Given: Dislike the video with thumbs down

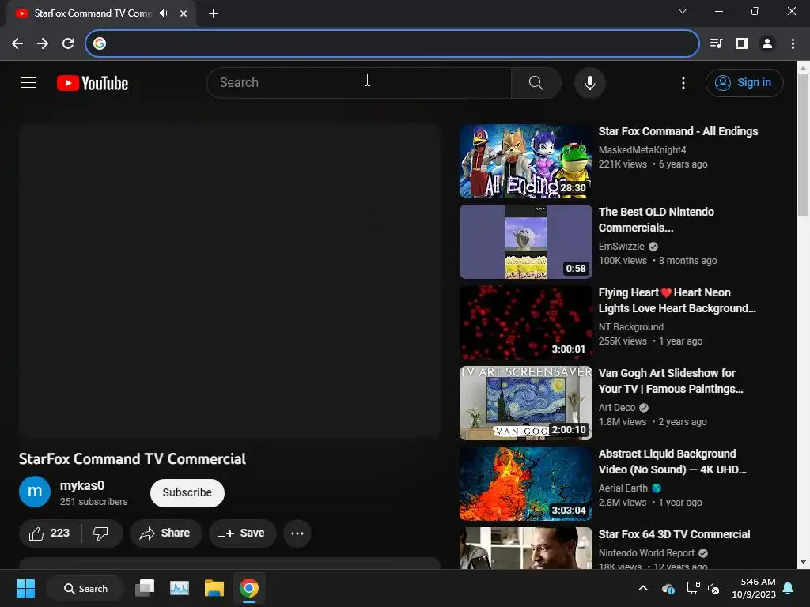Looking at the screenshot, I should click(100, 533).
